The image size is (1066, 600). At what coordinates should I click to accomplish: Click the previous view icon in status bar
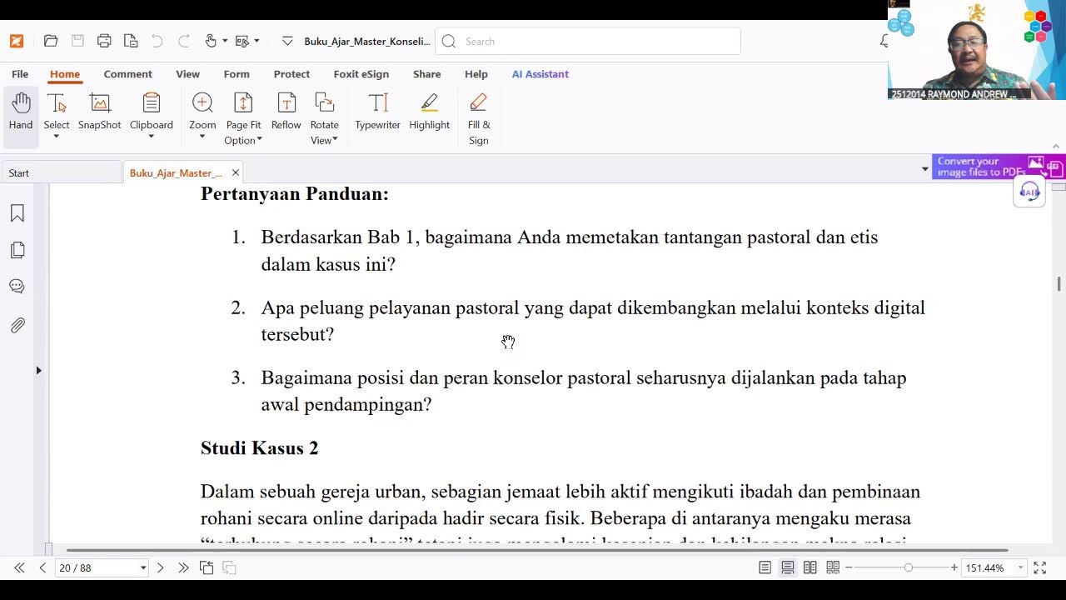pyautogui.click(x=207, y=567)
